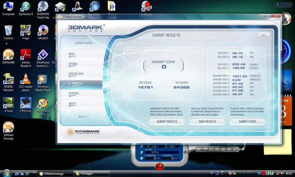
Task: Switch to 3DMarkVantage taskbar button
Action: (55, 174)
